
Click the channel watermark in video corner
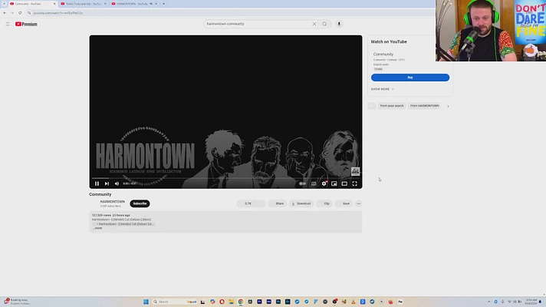[355, 171]
